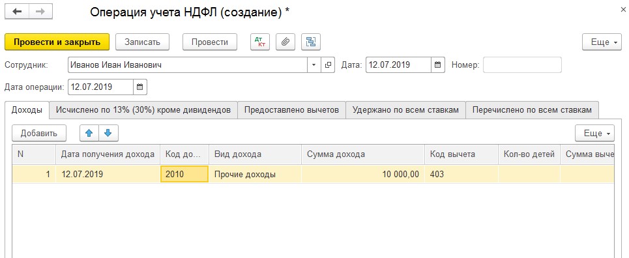
Task: Select Перечислено по всем ставкам tab
Action: click(x=532, y=110)
